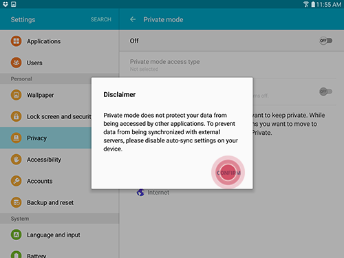
Task: Tap the battery indicator in the status bar
Action: point(313,4)
